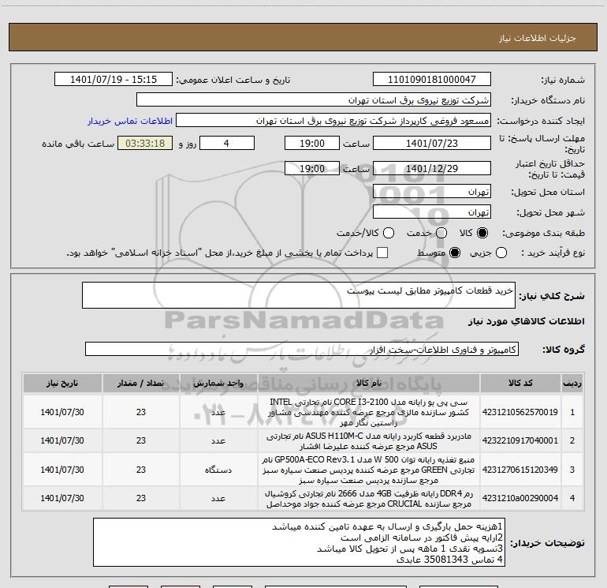This screenshot has height=588, width=607.
Task: Click the جزئیات اطلاعات نیاز page header
Action: tap(538, 38)
